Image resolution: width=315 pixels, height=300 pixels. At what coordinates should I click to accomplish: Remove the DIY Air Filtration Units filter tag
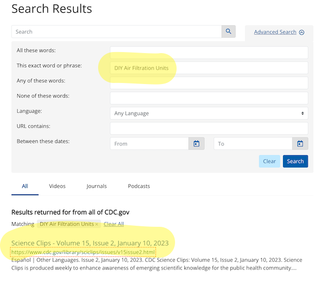click(97, 224)
